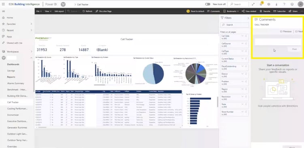The width and height of the screenshot is (304, 148).
Task: Open the Overrides report
Action: [12, 147]
